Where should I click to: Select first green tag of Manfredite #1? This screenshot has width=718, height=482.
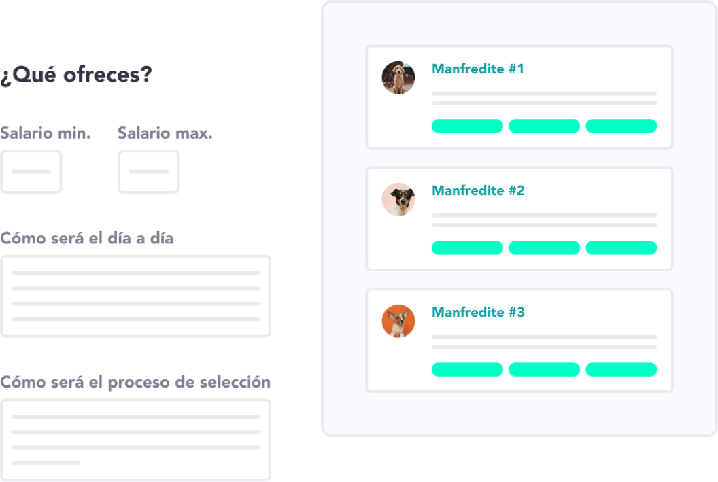(467, 126)
